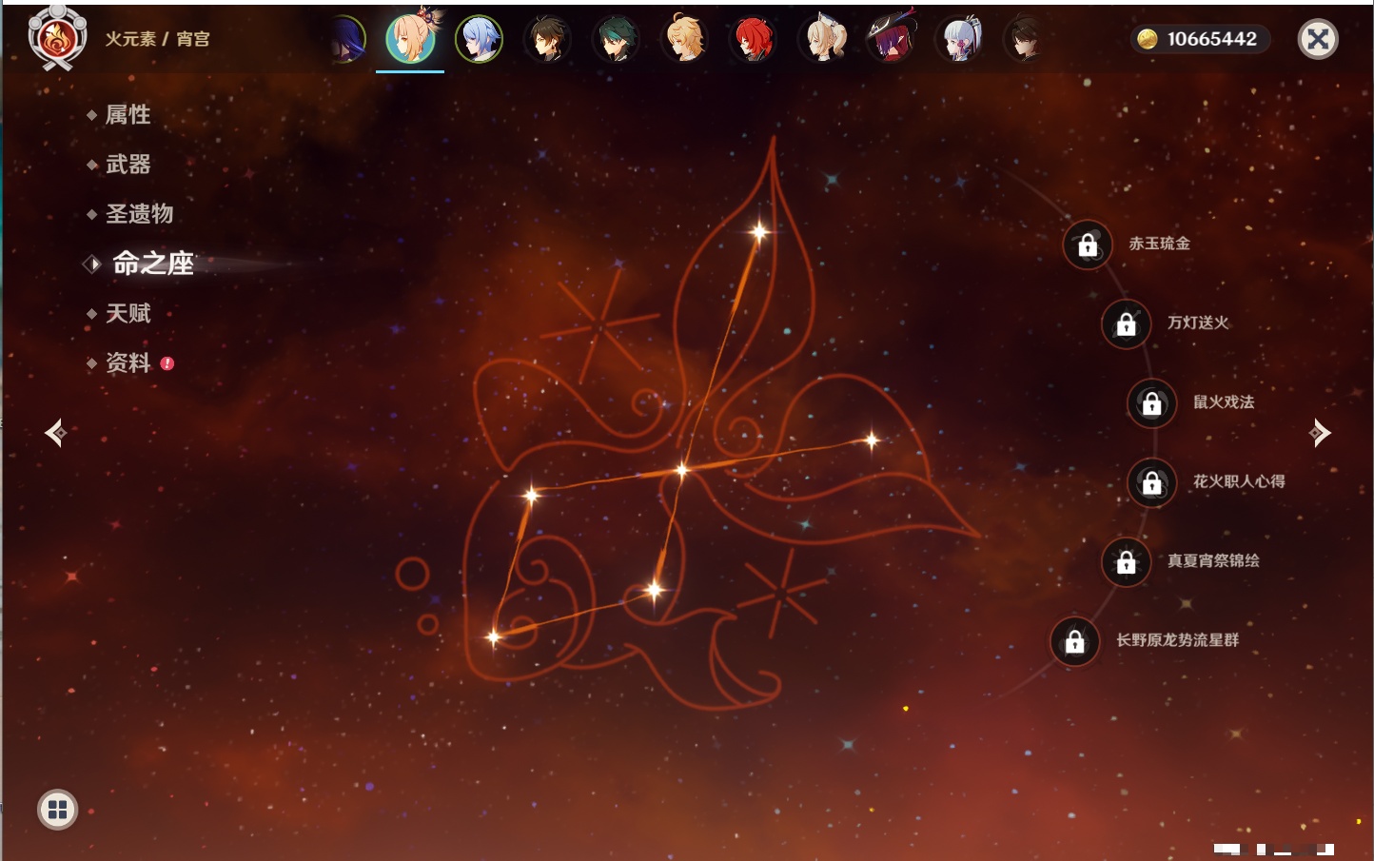Screen dimensions: 1374x861
Task: Click the Mora coin icon
Action: [x=1148, y=39]
